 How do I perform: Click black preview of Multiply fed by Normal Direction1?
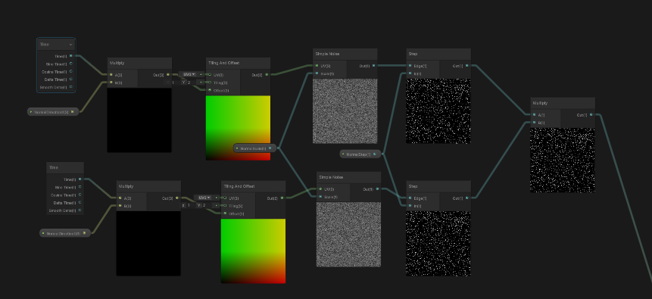[x=148, y=243]
